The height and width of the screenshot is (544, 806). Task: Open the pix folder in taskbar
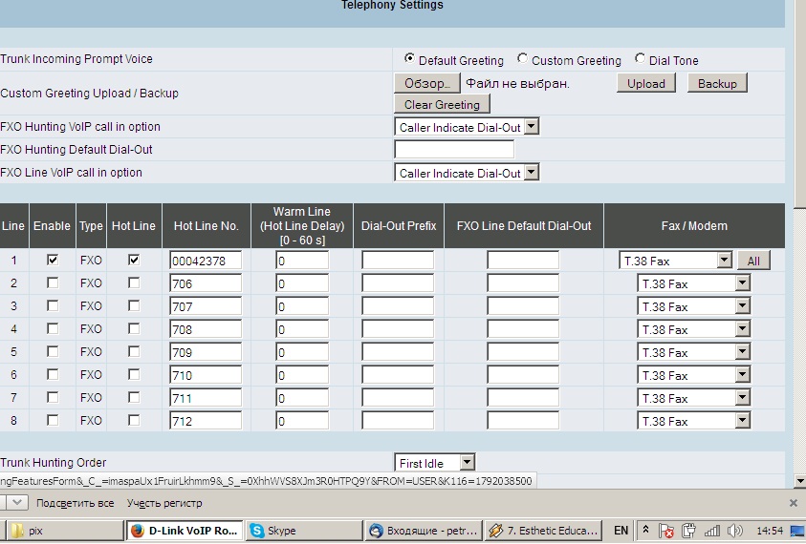[x=64, y=530]
